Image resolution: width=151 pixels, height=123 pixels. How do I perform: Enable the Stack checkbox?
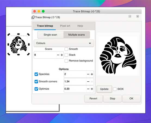click(x=66, y=55)
